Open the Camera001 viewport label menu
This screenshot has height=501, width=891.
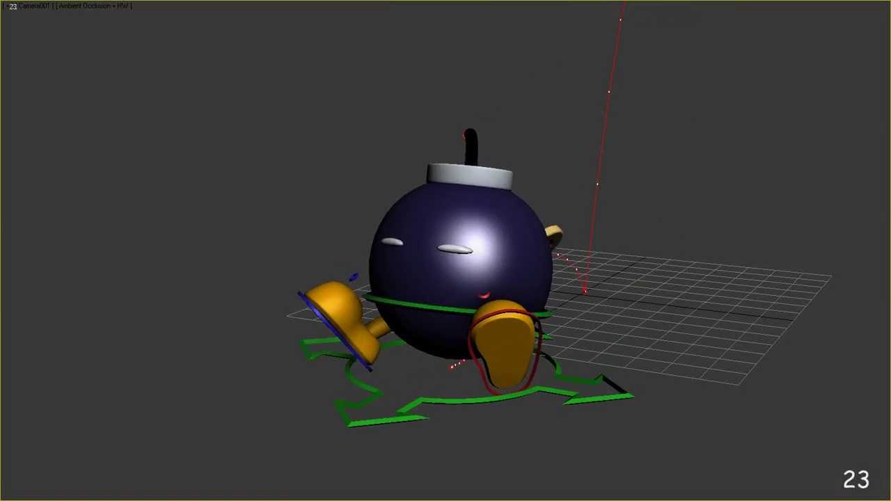[x=35, y=6]
